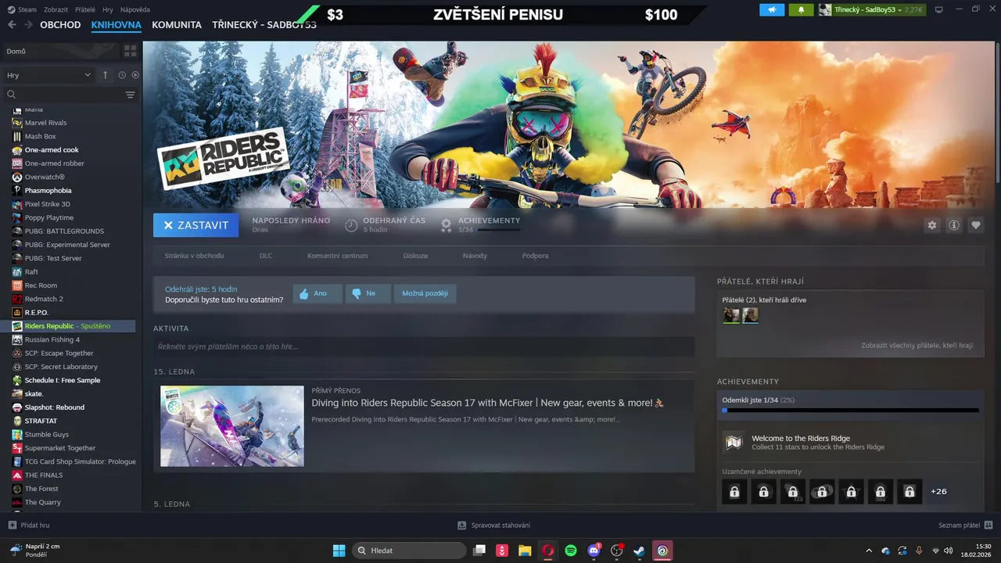
Task: Open Spravovat stahování downloads manager
Action: (x=493, y=525)
